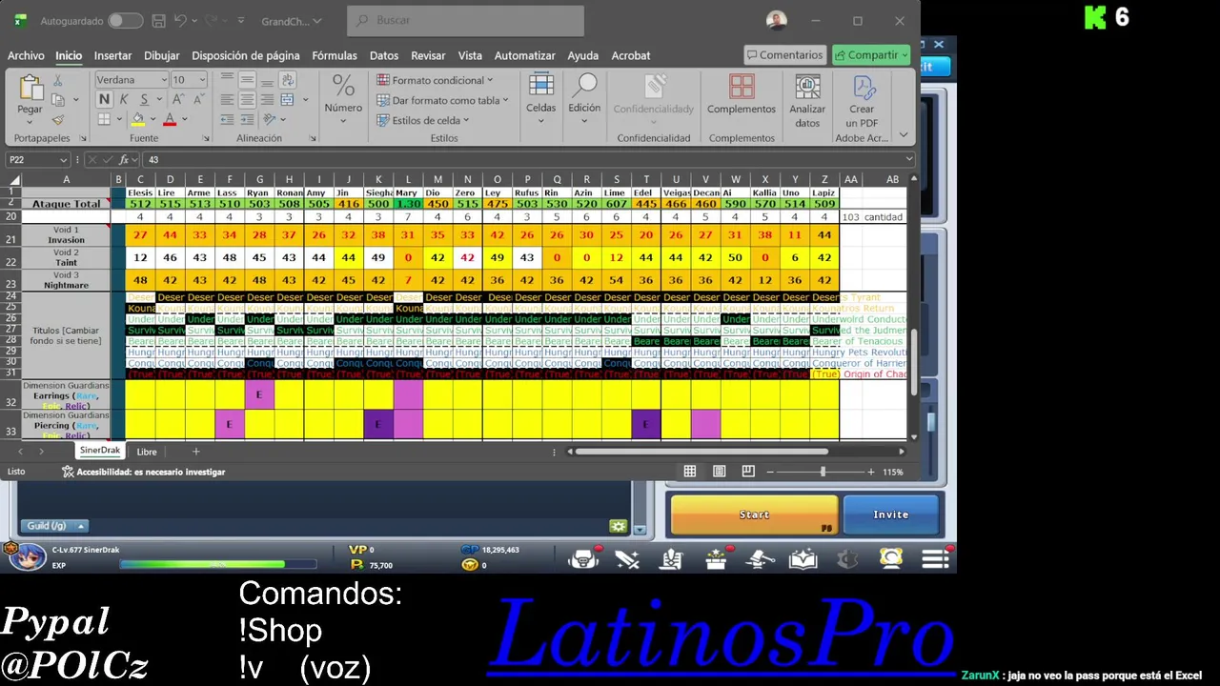1220x686 pixels.
Task: Select the SinerDrak sheet tab
Action: pyautogui.click(x=100, y=452)
